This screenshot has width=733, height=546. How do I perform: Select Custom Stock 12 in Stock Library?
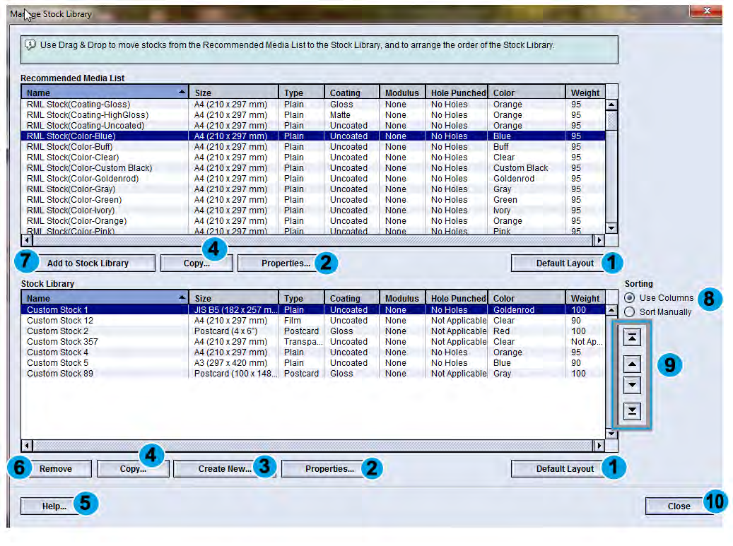coord(313,321)
